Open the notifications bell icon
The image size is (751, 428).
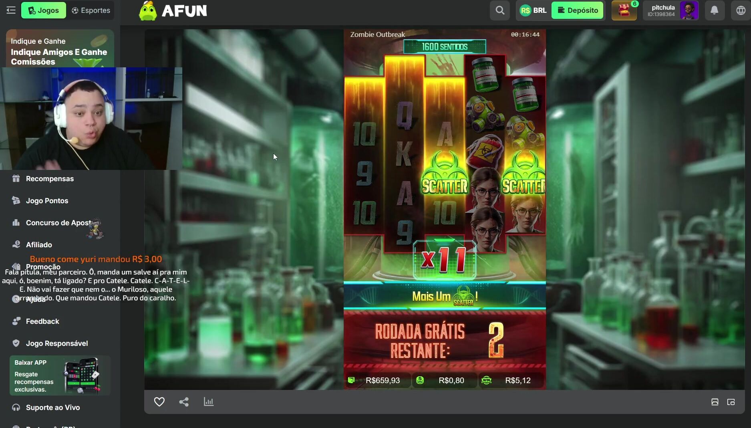(x=714, y=10)
